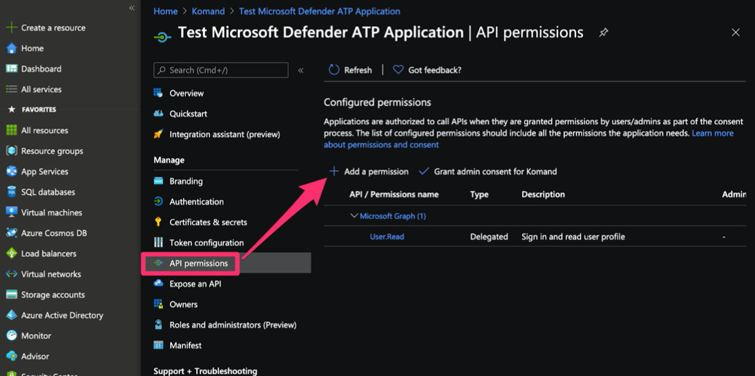The image size is (755, 376).
Task: Click the Description column header
Action: pyautogui.click(x=543, y=195)
